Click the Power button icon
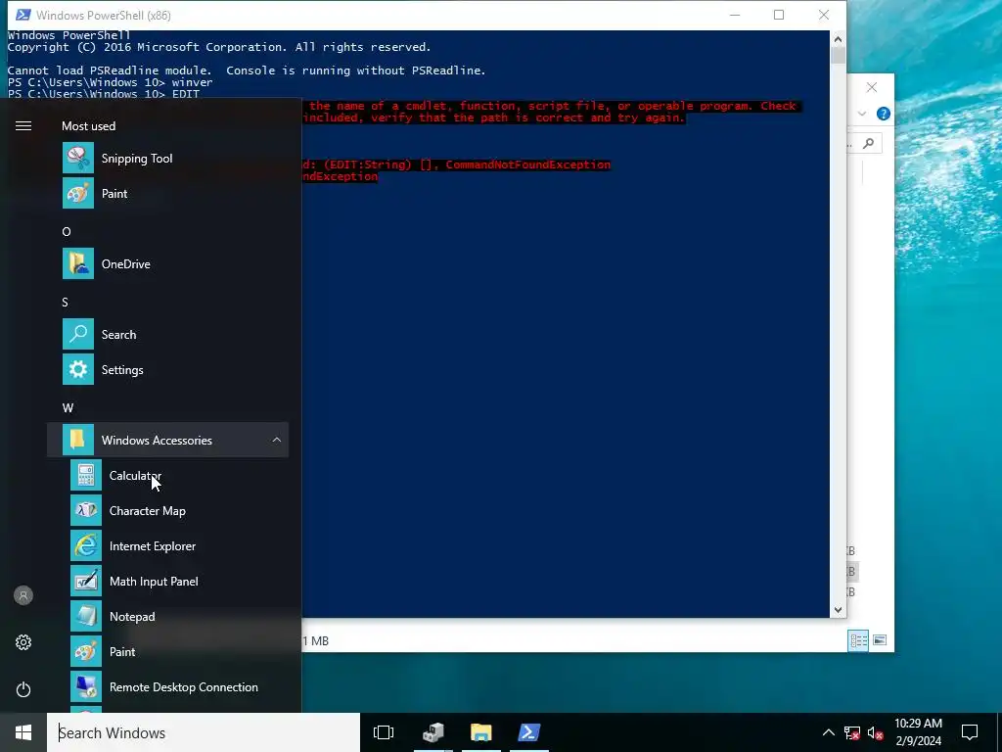The width and height of the screenshot is (1002, 752). 23,689
